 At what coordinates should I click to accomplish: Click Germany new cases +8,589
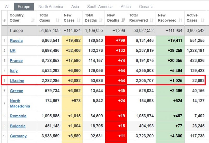tap(74, 136)
